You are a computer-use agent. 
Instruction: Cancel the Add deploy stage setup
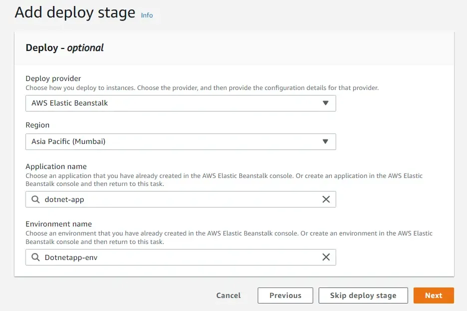[228, 295]
